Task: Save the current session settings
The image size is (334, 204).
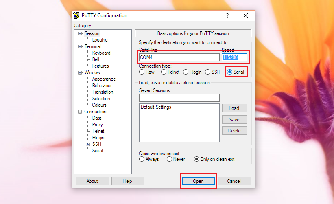Action: point(234,120)
